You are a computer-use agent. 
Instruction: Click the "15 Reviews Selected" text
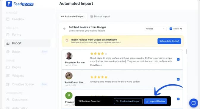pos(89,101)
